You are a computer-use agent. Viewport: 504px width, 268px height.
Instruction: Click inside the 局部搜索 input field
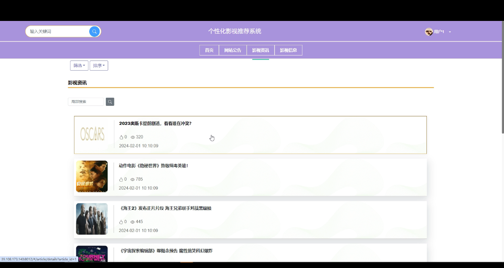tap(85, 102)
